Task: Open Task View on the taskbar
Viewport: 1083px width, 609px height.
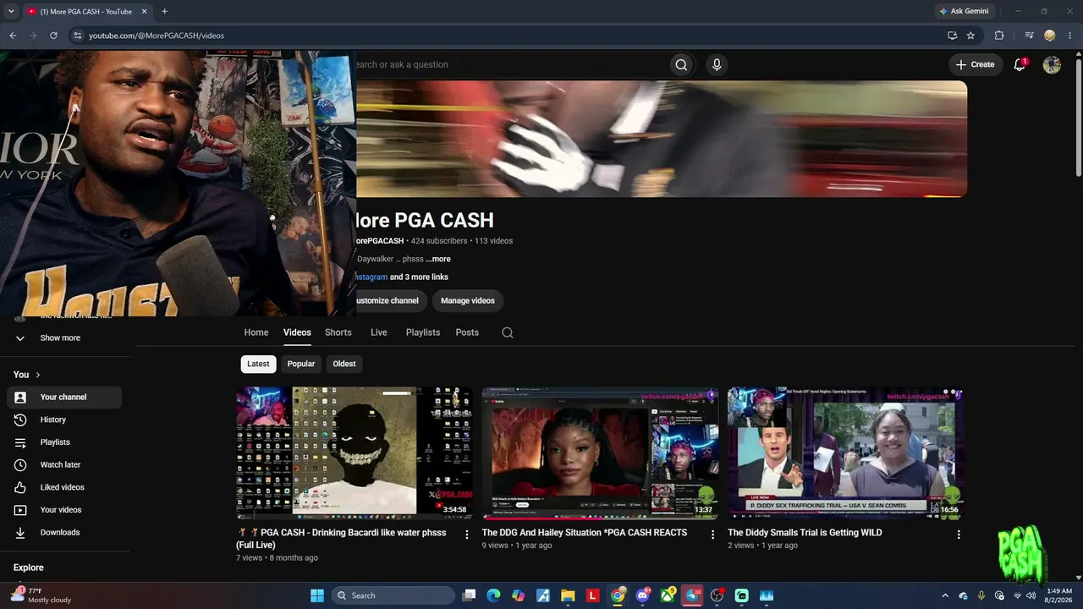Action: pos(469,595)
